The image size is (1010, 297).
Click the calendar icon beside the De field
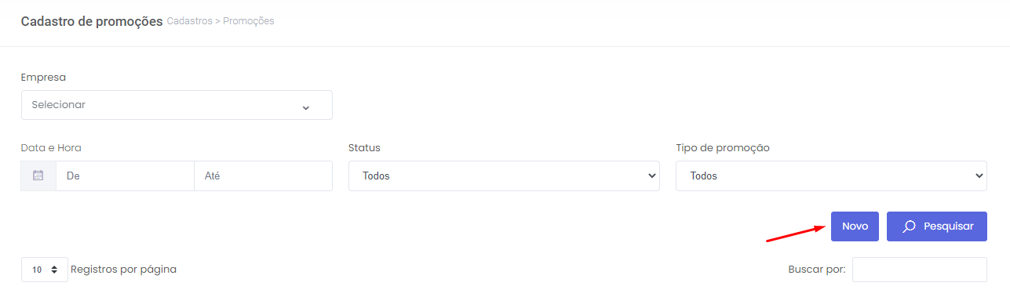[38, 176]
